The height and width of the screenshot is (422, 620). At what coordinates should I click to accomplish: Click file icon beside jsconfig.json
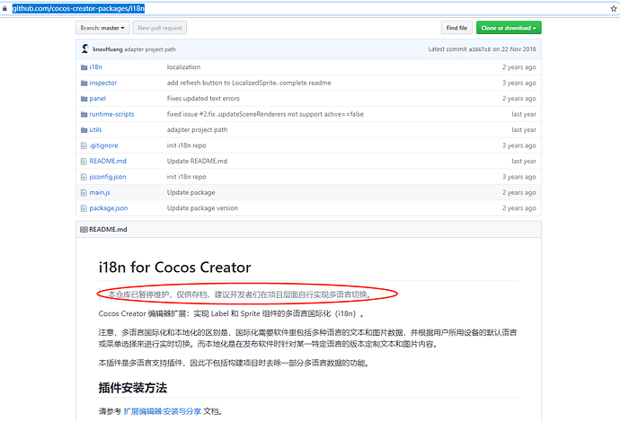(x=84, y=177)
